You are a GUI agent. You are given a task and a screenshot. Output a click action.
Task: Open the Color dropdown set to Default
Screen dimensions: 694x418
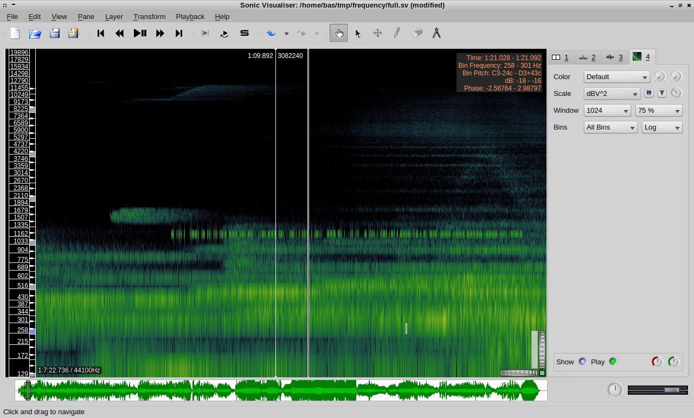616,77
